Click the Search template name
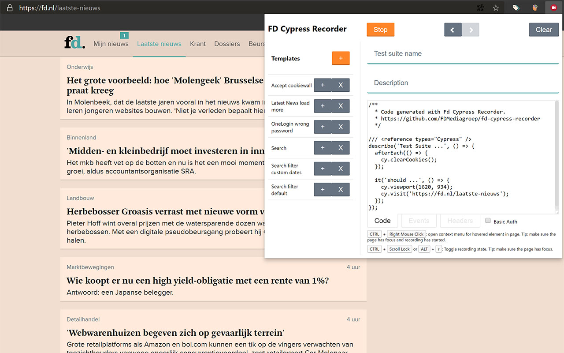This screenshot has height=353, width=564. pyautogui.click(x=279, y=148)
